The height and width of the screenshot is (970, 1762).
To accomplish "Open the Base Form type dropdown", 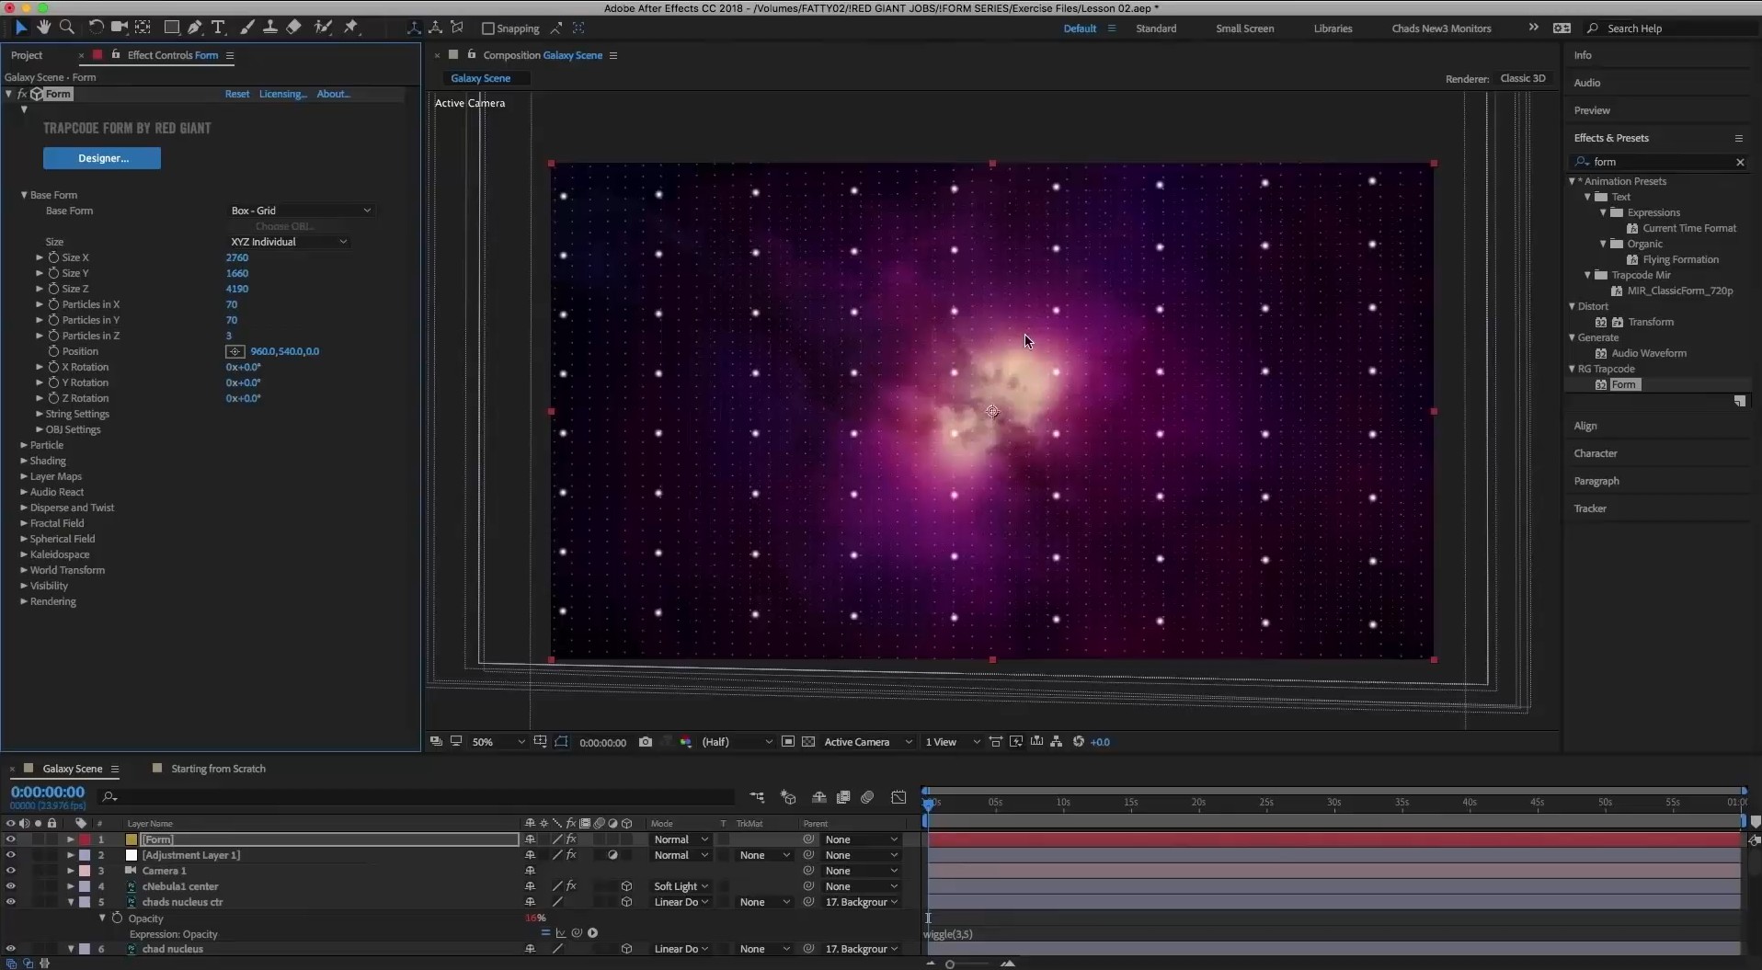I will click(x=301, y=211).
